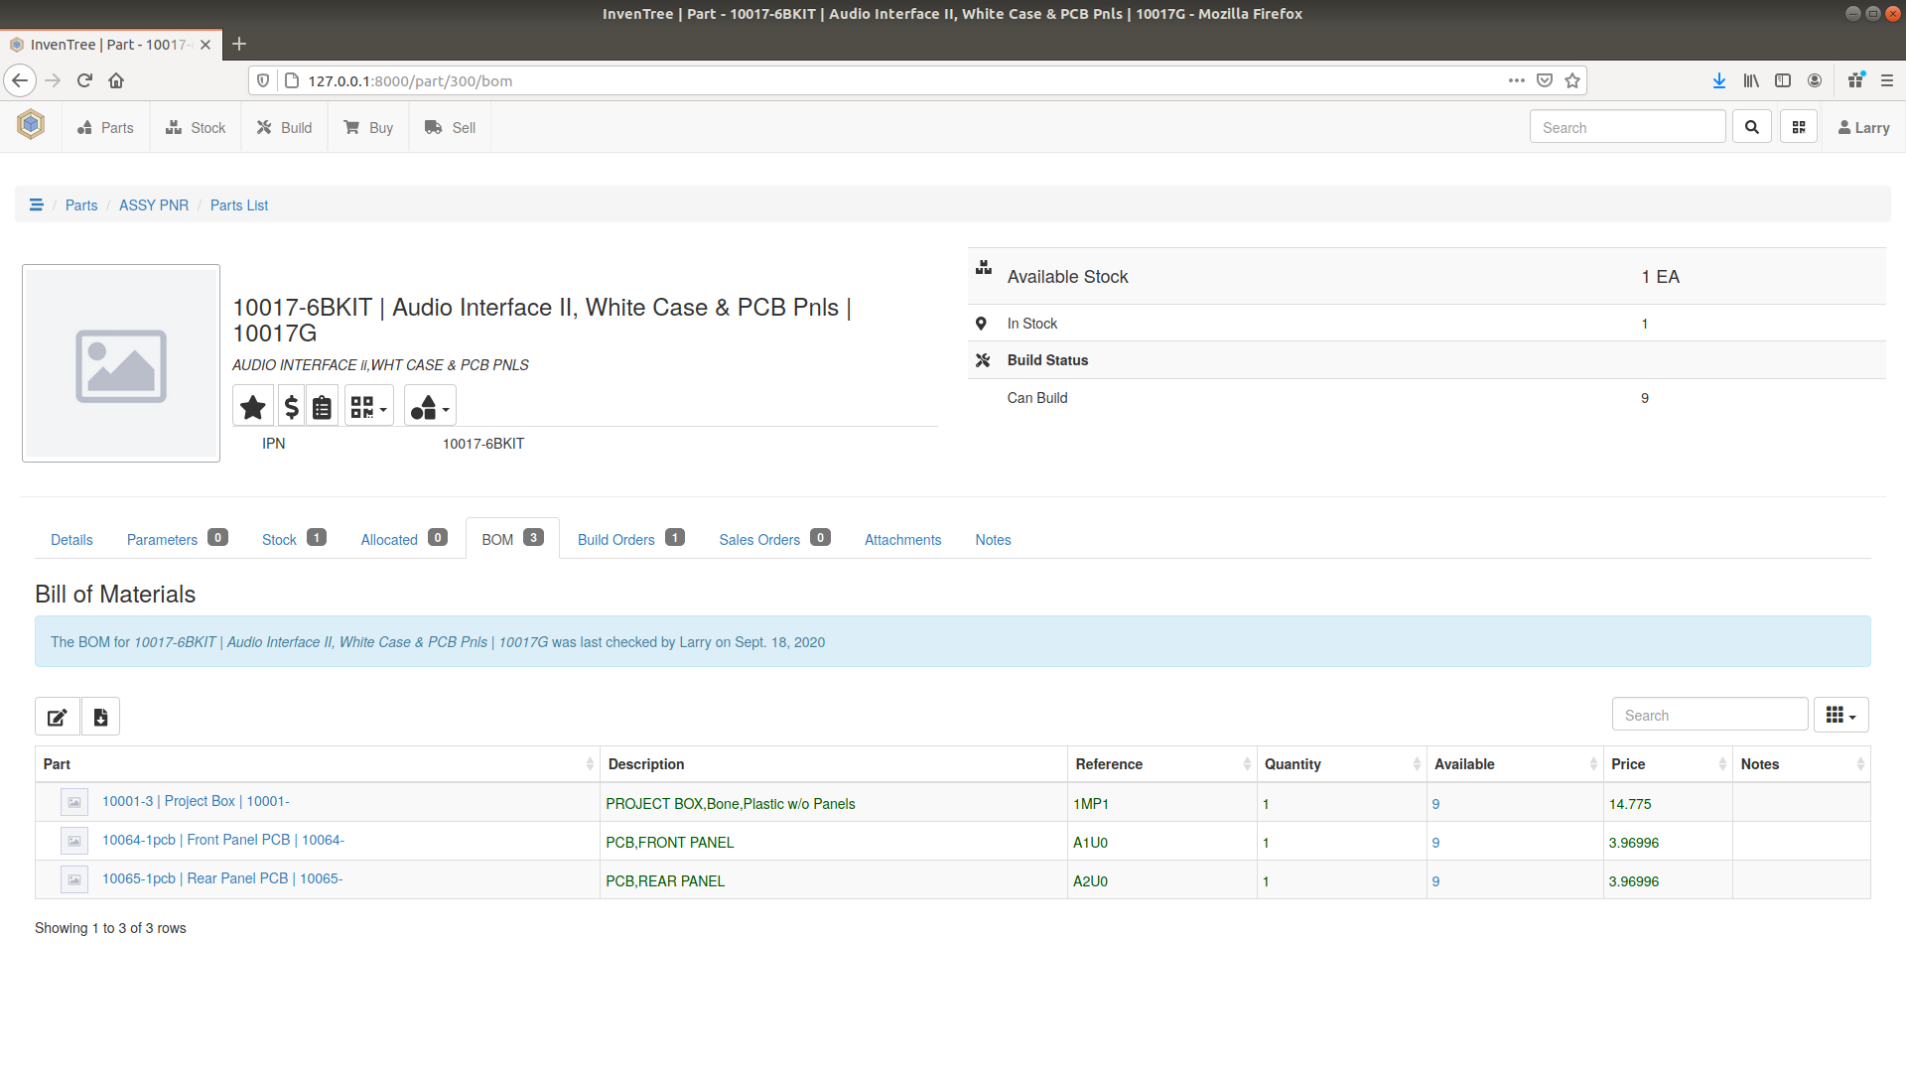Screen dimensions: 1906x1072
Task: Open the stock actions dropdown on the part
Action: pos(429,405)
